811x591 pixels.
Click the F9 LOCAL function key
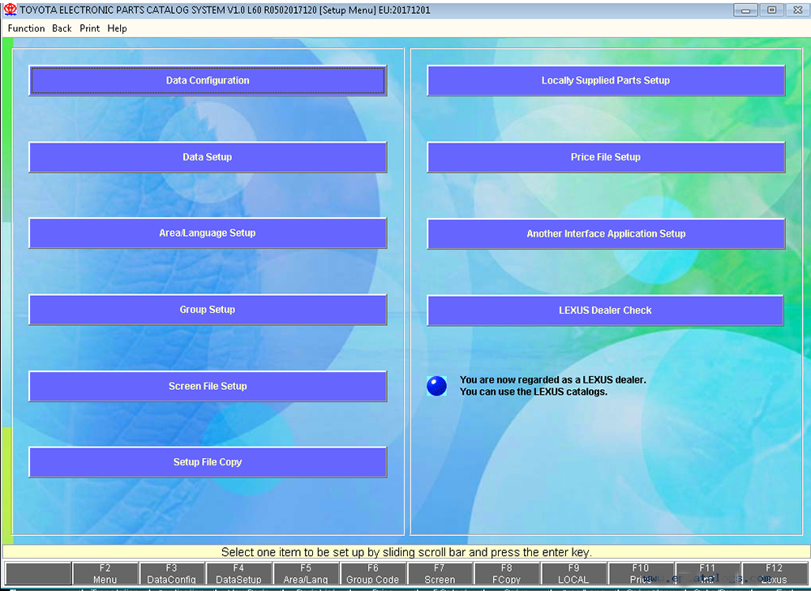tap(573, 573)
